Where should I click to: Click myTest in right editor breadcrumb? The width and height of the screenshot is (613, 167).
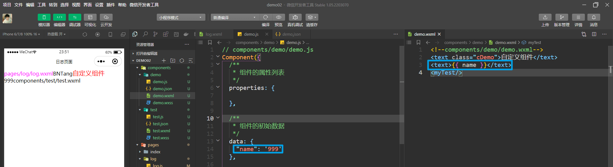tap(535, 42)
